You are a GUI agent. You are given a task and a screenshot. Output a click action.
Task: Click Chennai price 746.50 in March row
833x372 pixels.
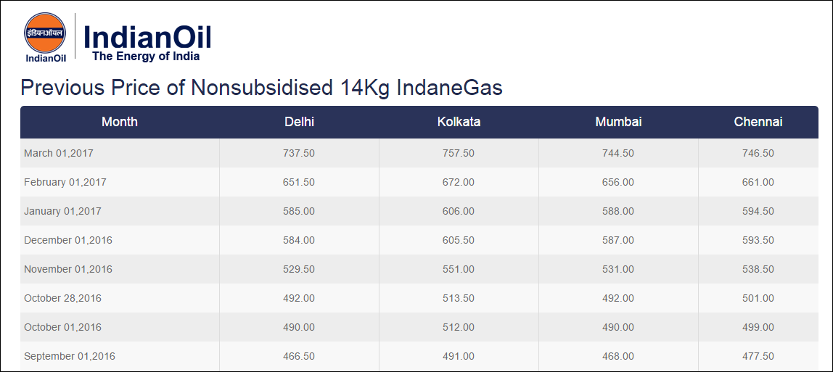click(x=758, y=153)
